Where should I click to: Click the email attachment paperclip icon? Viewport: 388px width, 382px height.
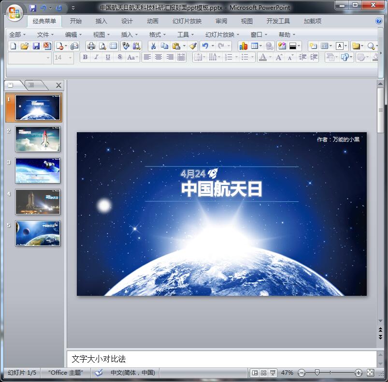coord(74,46)
